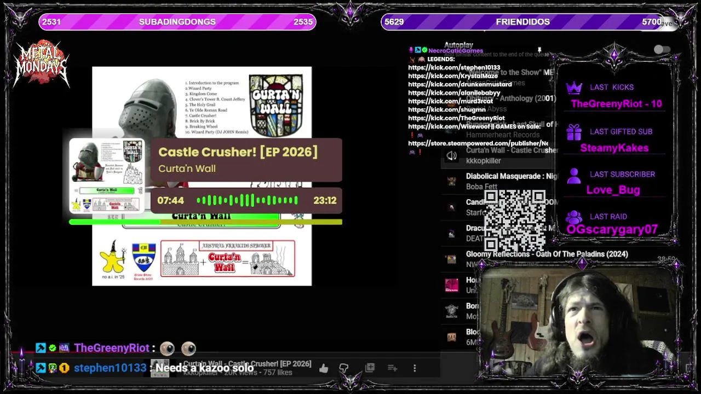Click the Diabolical Masquerade queue thumbnail

click(x=451, y=181)
